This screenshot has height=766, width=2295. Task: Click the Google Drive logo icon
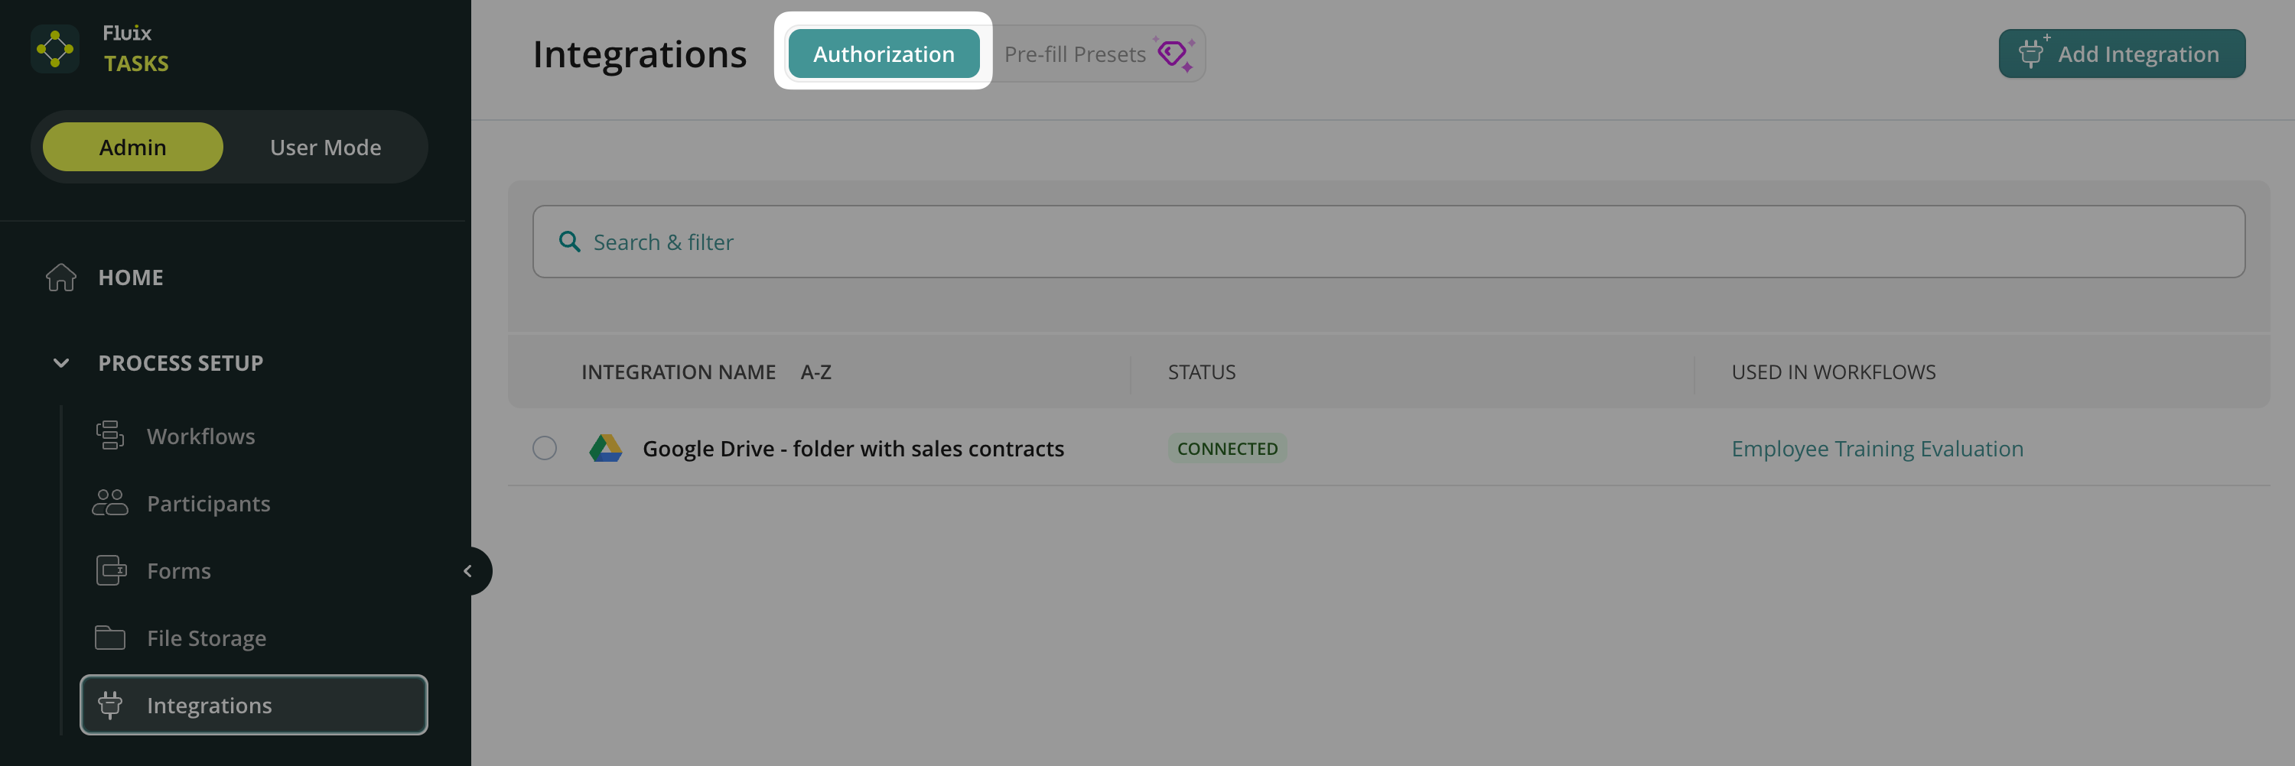tap(605, 448)
